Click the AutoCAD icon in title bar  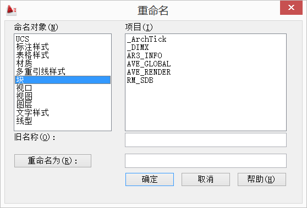12,10
